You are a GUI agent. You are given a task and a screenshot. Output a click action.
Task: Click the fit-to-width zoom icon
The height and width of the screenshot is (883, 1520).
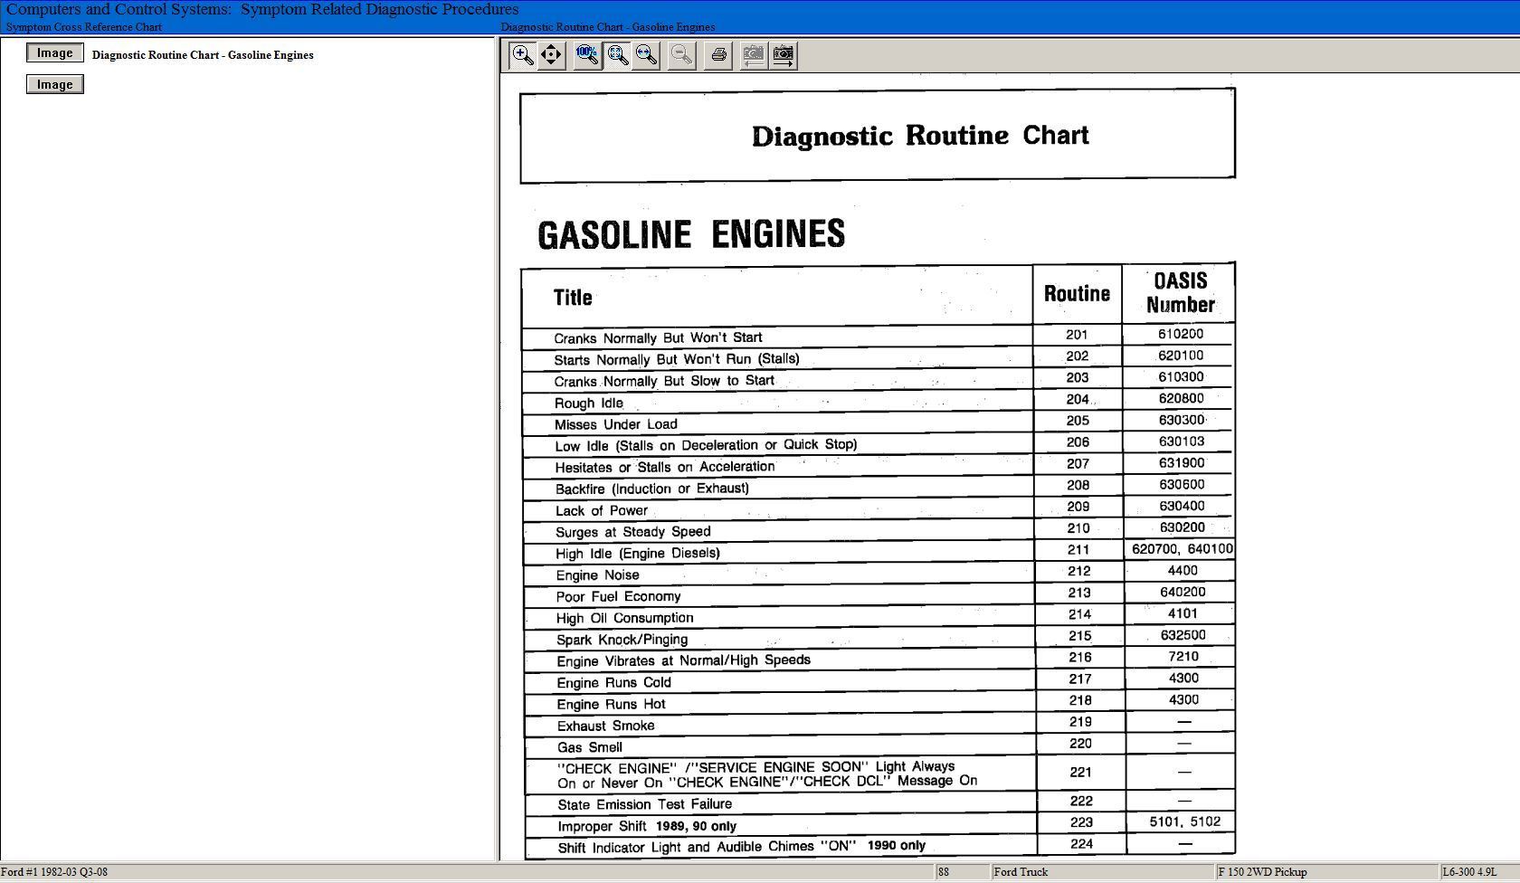coord(647,55)
